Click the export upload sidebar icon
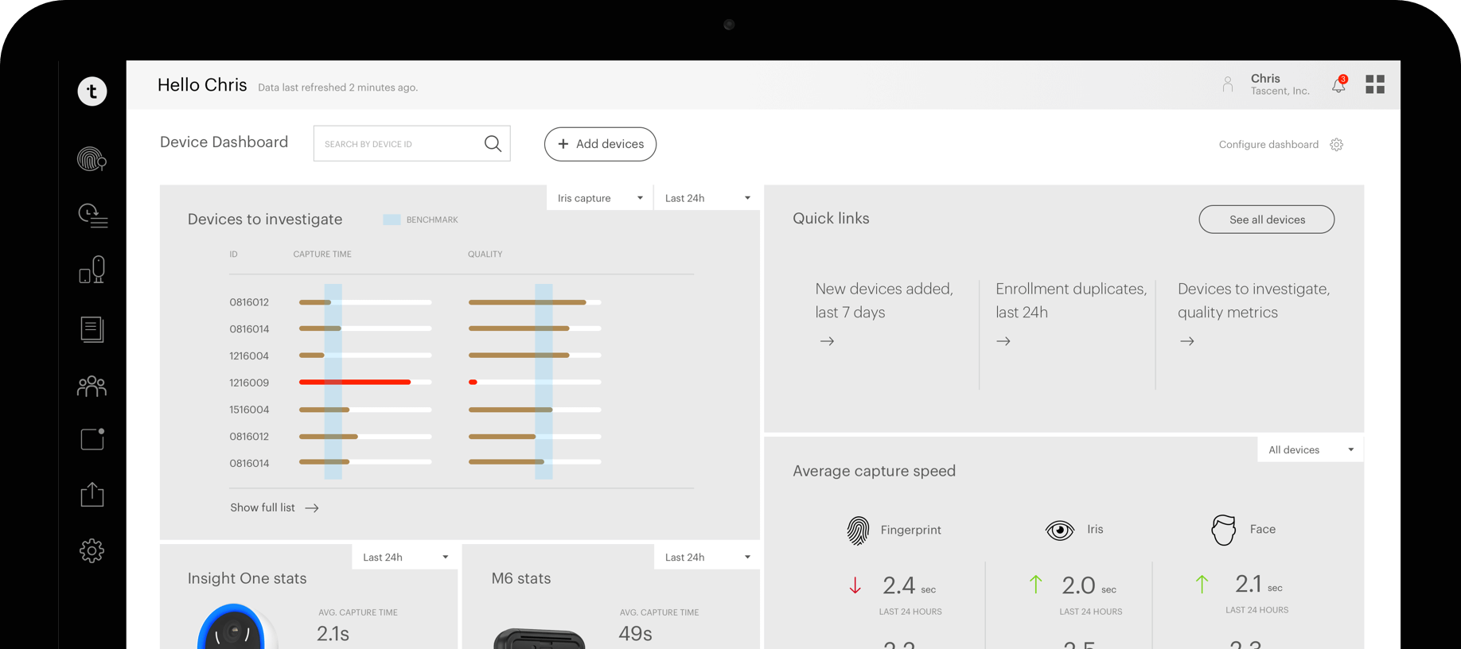 92,494
